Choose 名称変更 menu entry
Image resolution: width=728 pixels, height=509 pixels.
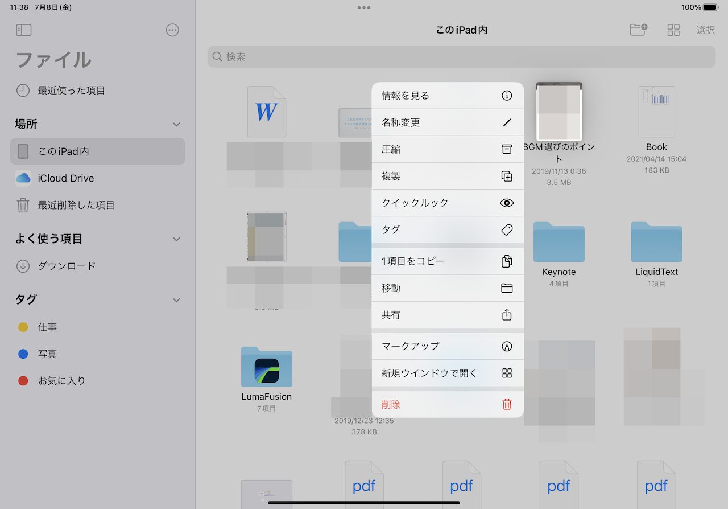[448, 122]
